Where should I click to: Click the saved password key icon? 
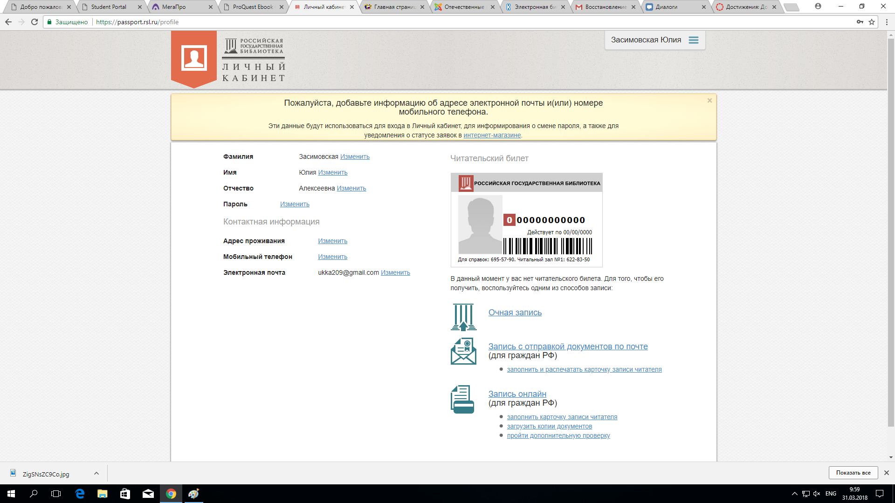[x=860, y=22]
